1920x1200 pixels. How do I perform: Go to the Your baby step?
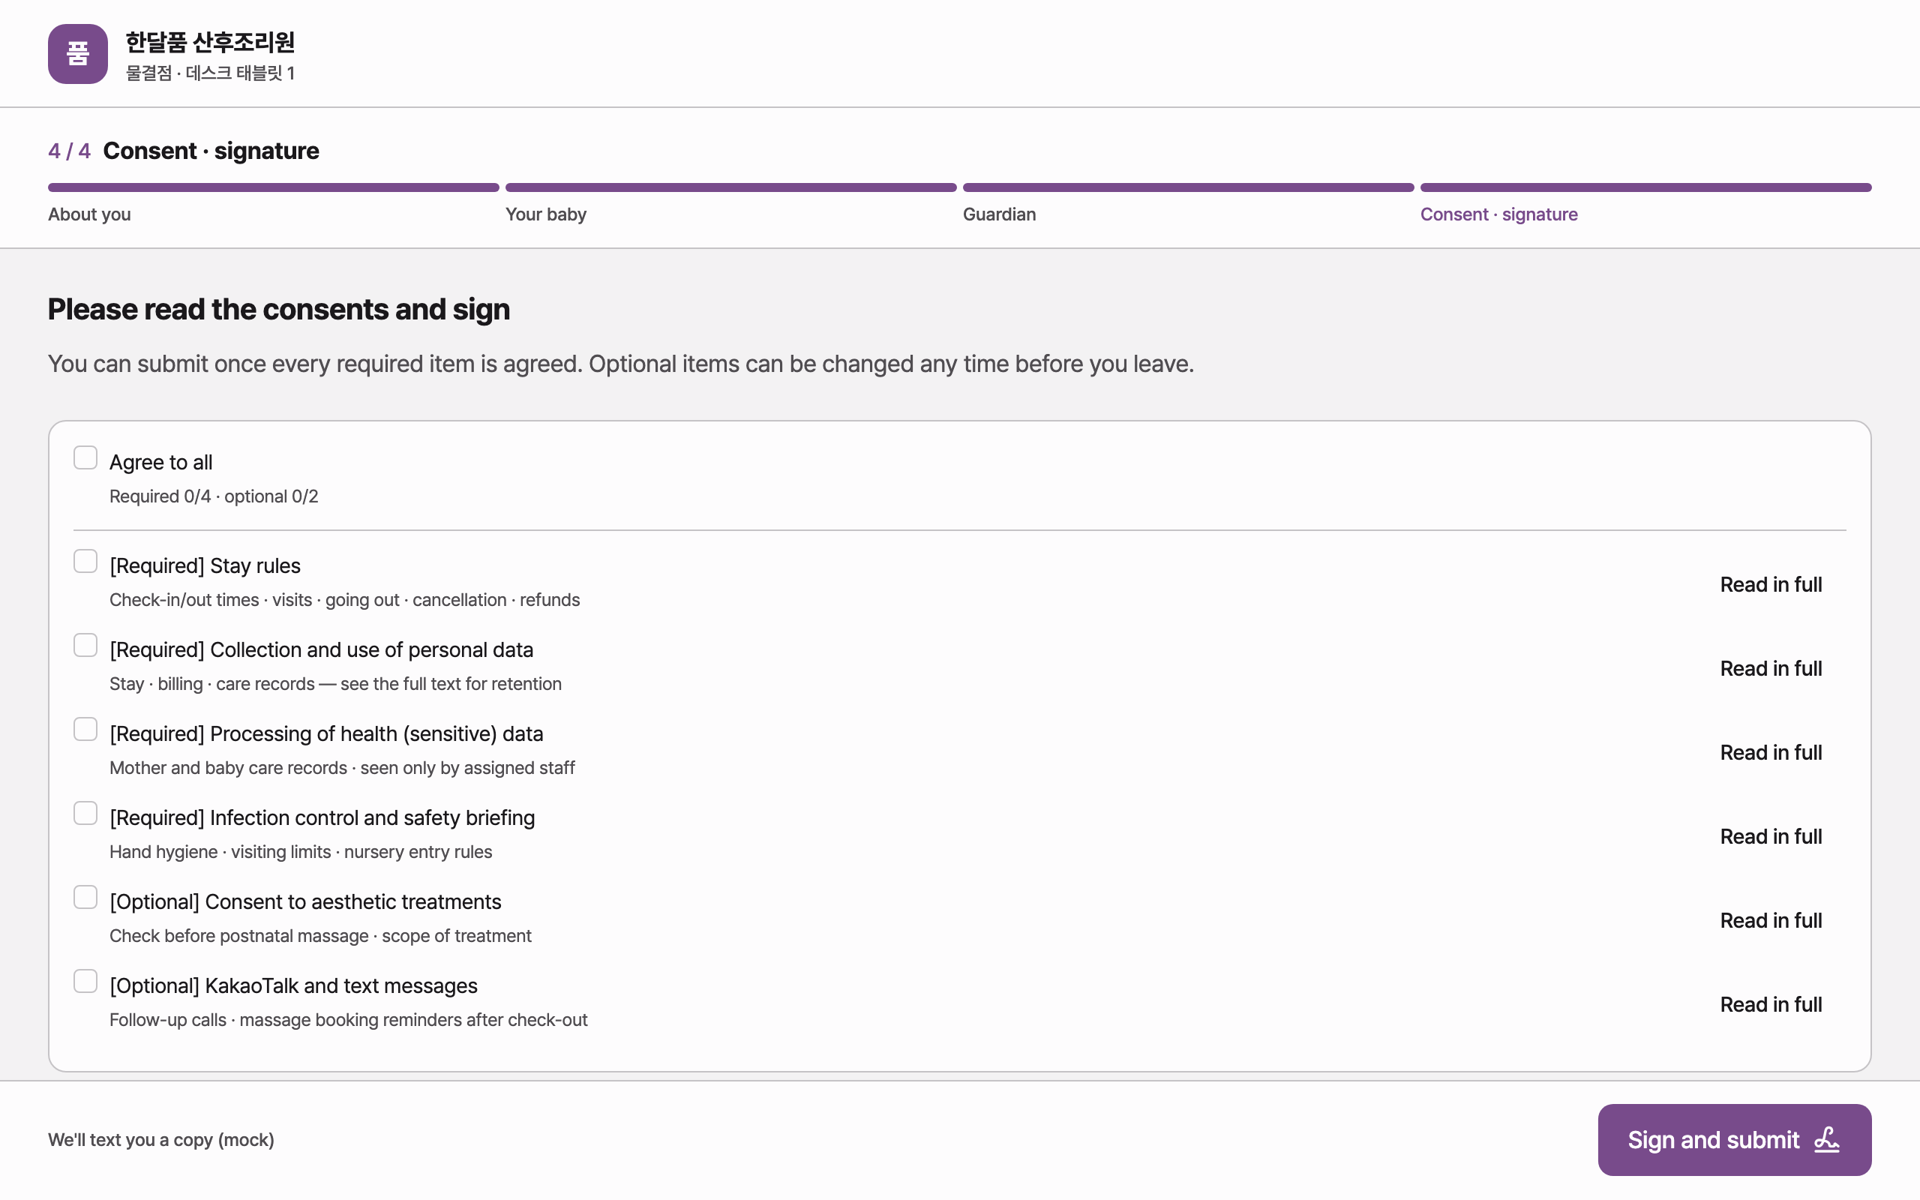coord(546,214)
